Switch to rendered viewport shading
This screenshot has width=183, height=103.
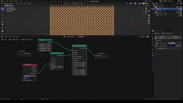click(147, 3)
